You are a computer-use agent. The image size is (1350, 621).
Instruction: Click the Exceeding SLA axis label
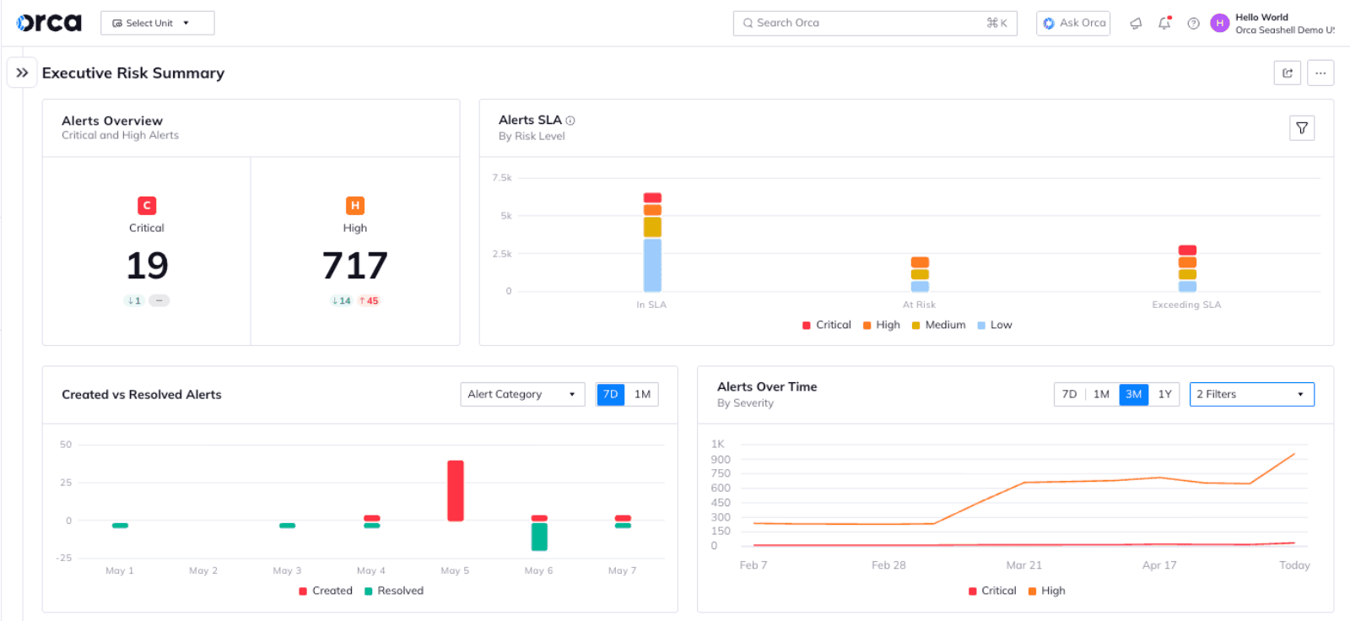click(x=1186, y=305)
